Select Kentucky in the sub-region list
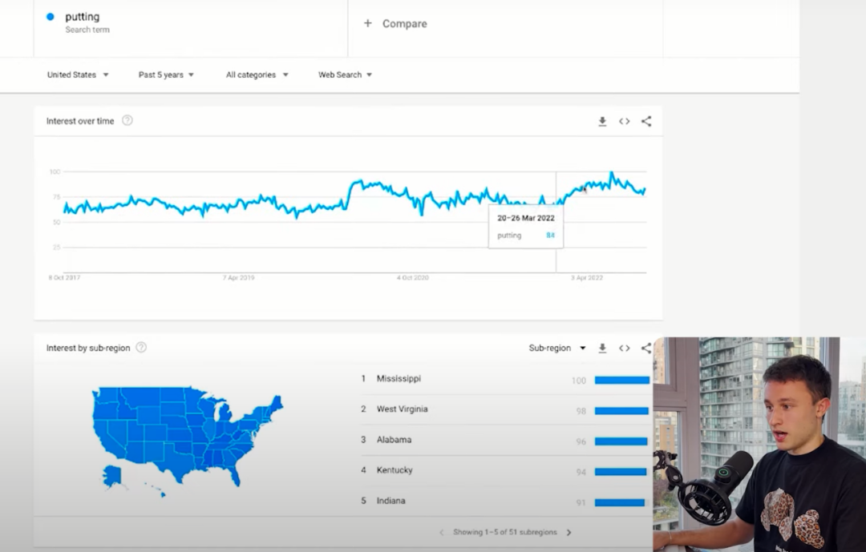Viewport: 866px width, 552px height. [505, 470]
